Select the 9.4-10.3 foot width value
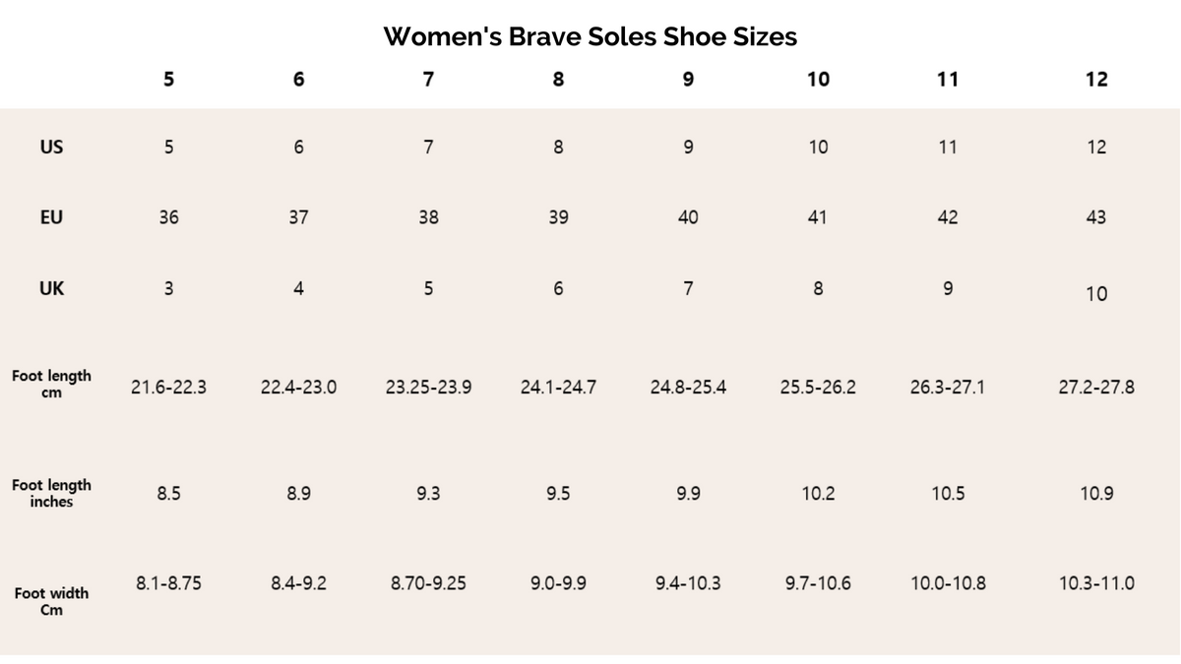The width and height of the screenshot is (1181, 664). pos(688,583)
